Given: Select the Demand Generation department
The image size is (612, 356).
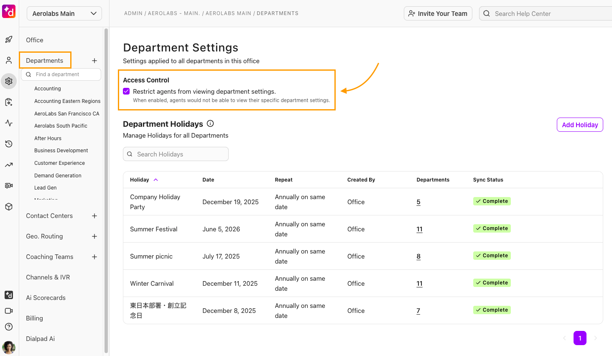Looking at the screenshot, I should tap(58, 176).
